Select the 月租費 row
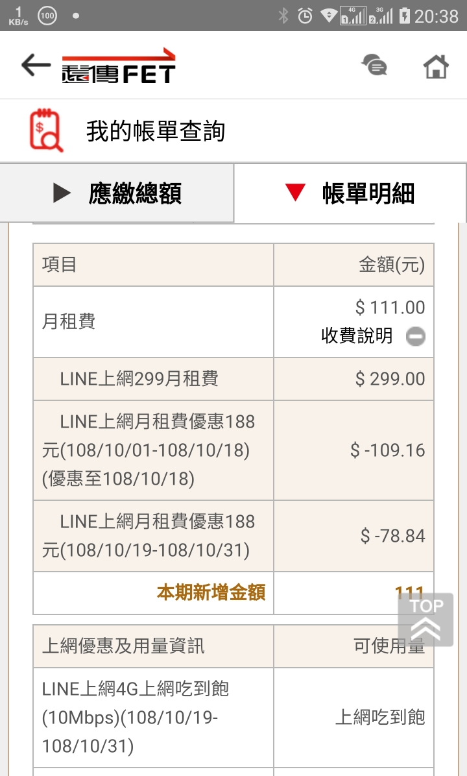Viewport: 467px width, 776px height. pyautogui.click(x=233, y=322)
